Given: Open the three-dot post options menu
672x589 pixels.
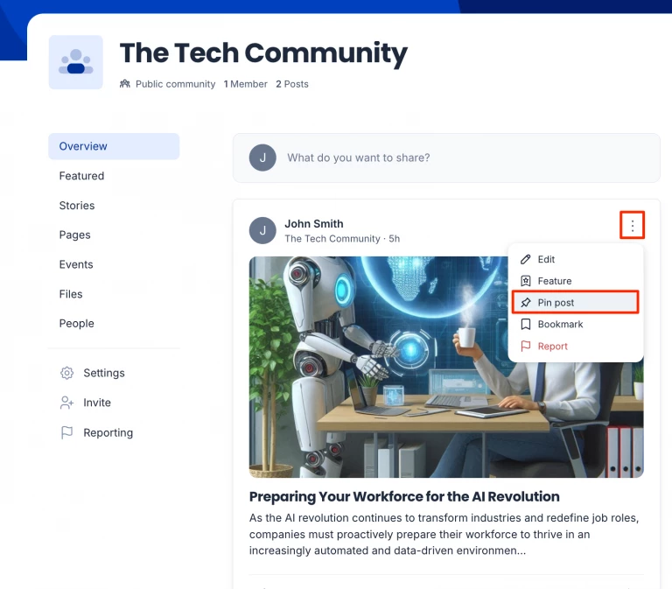Looking at the screenshot, I should tap(632, 225).
